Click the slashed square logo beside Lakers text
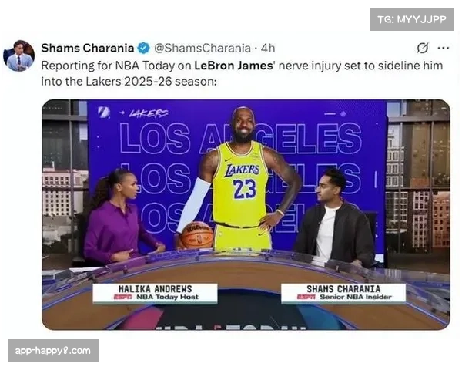 click(104, 113)
